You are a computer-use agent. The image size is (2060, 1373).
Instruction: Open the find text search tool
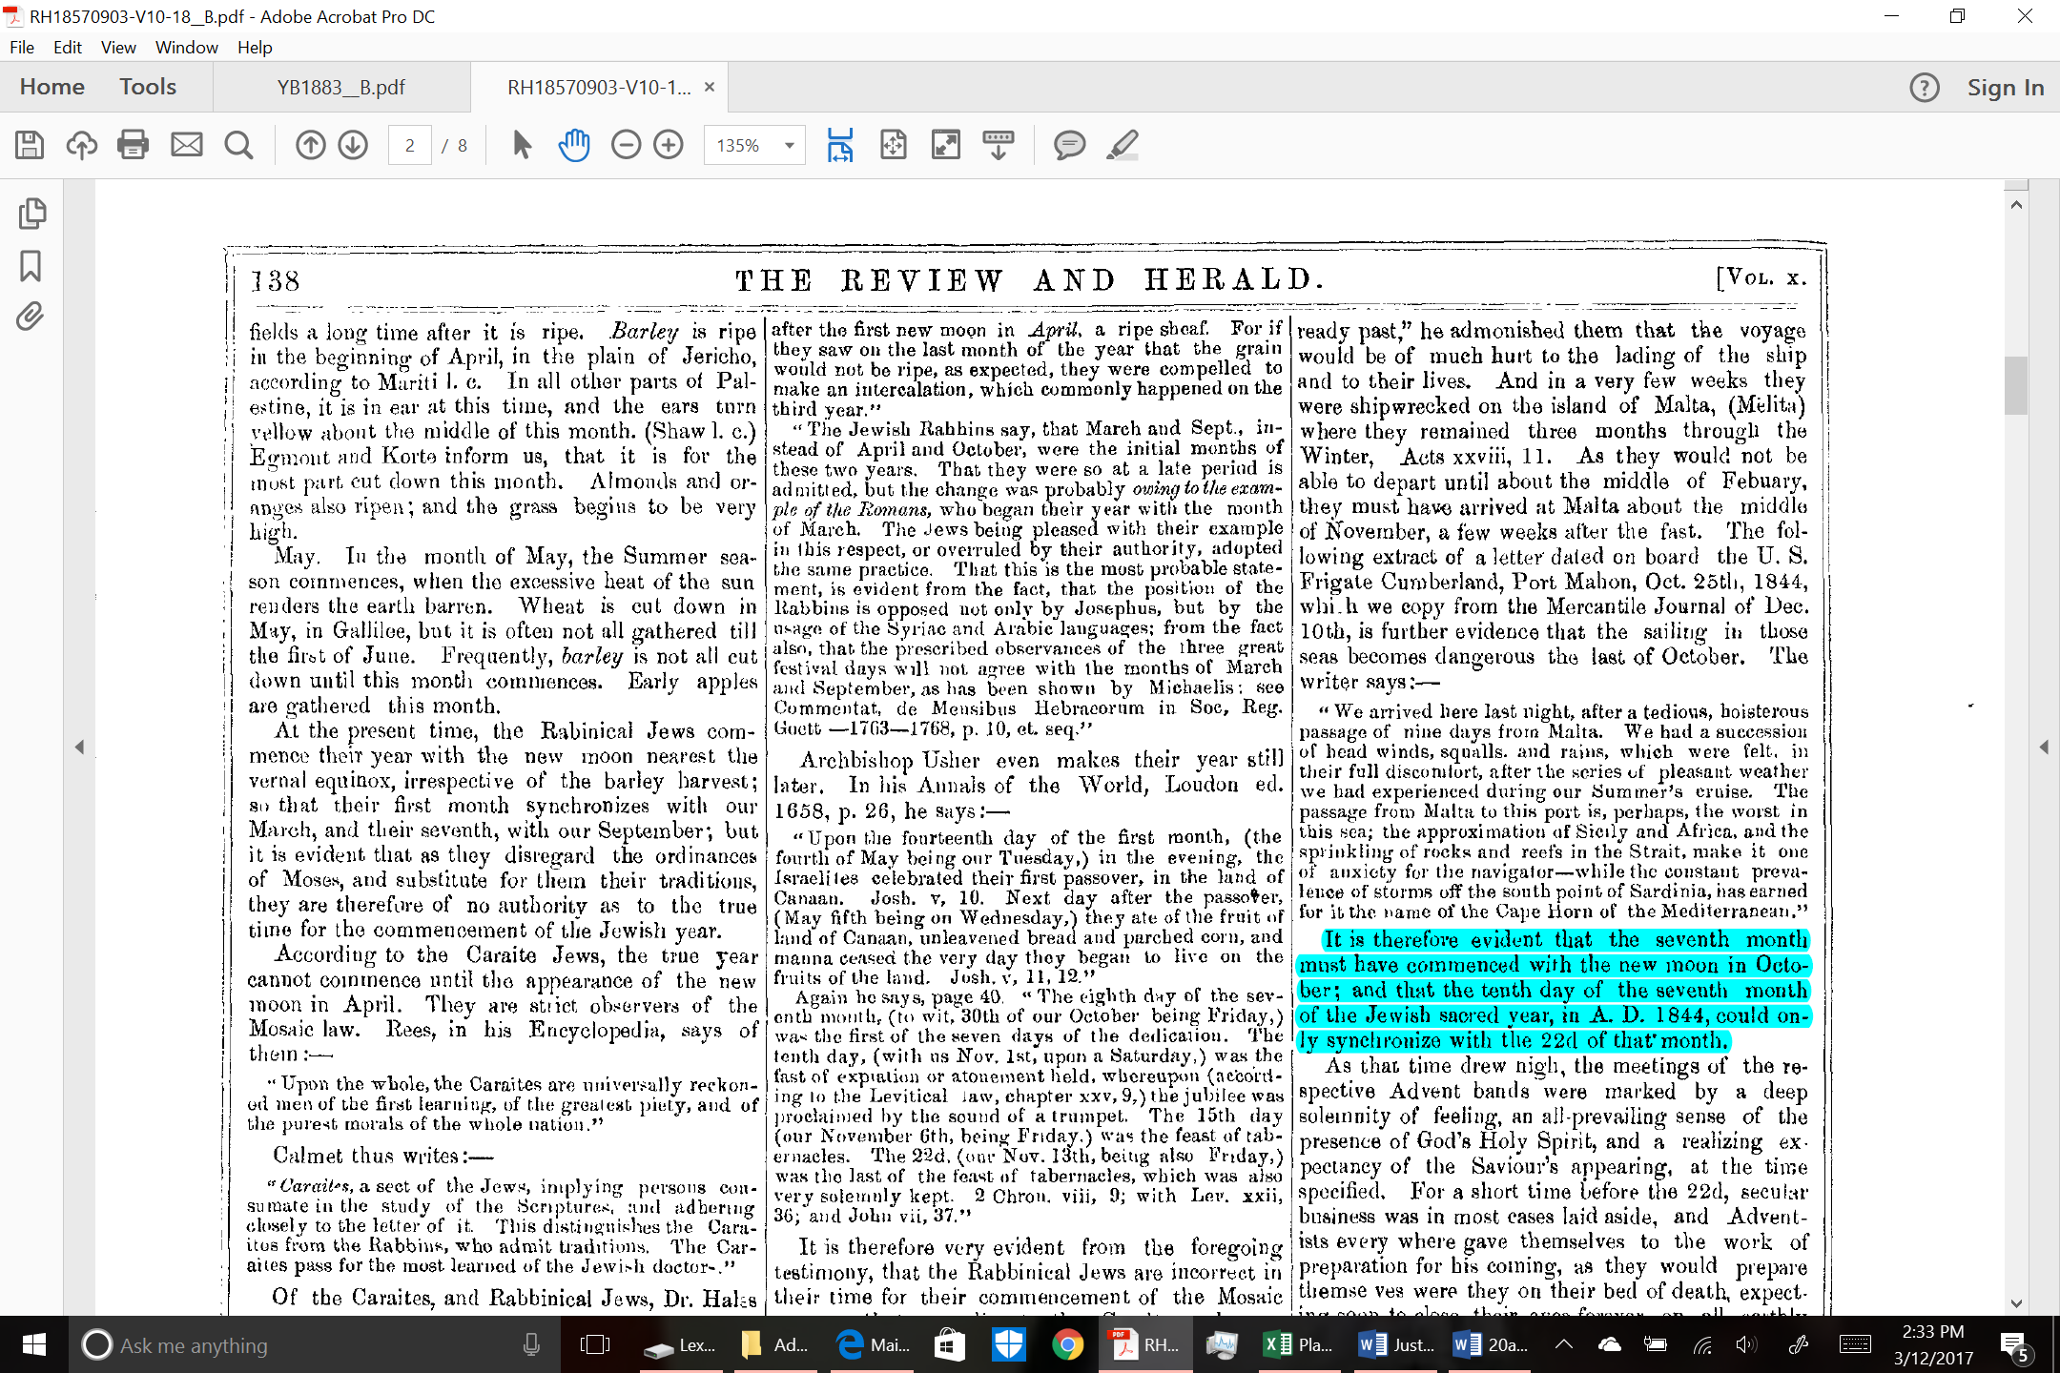[238, 145]
